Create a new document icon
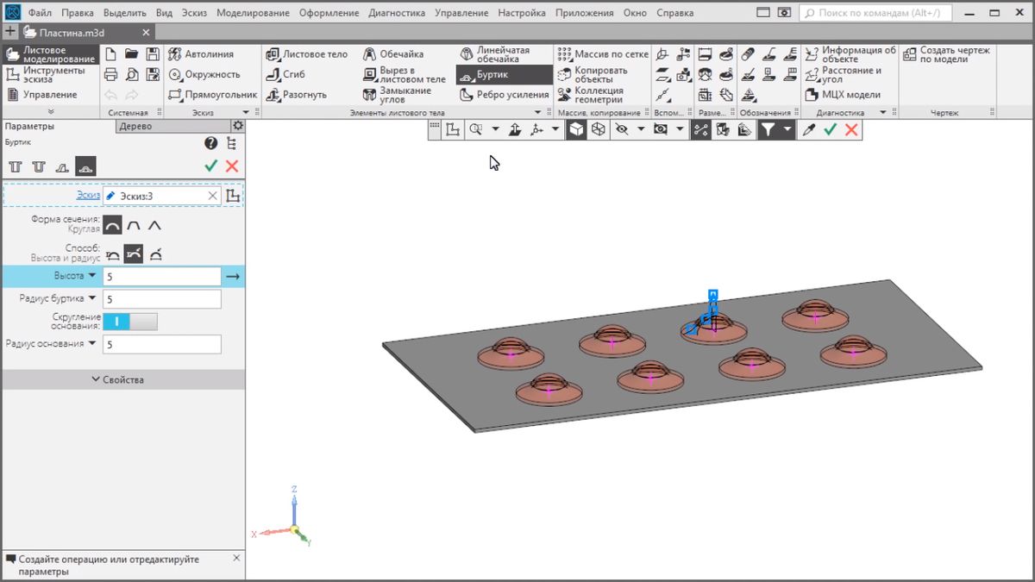 point(110,53)
